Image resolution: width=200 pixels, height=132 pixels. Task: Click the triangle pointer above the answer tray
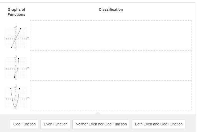(98, 113)
